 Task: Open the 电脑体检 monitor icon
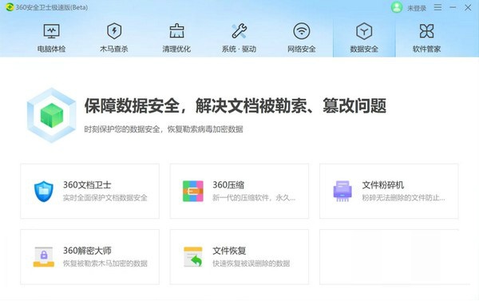coord(51,31)
